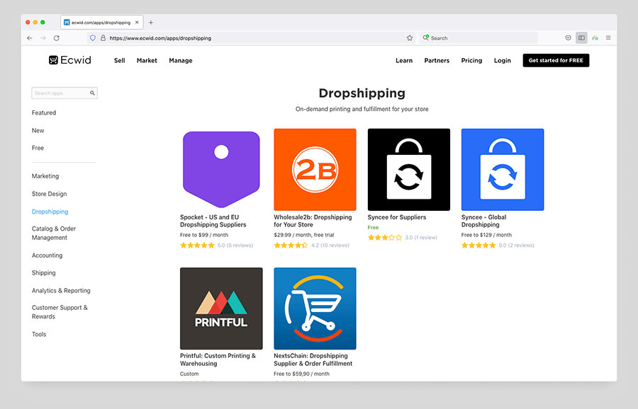
Task: Click the '5.0 (5 reviews)' text
Action: [x=235, y=246]
